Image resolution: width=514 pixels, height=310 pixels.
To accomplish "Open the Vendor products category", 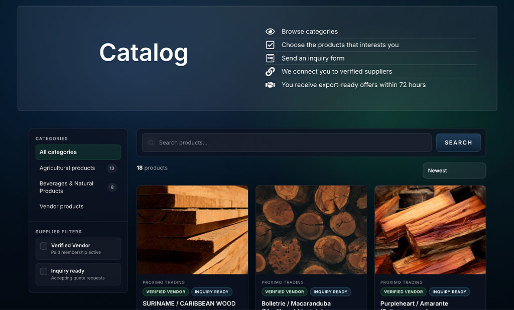I will pos(78,207).
